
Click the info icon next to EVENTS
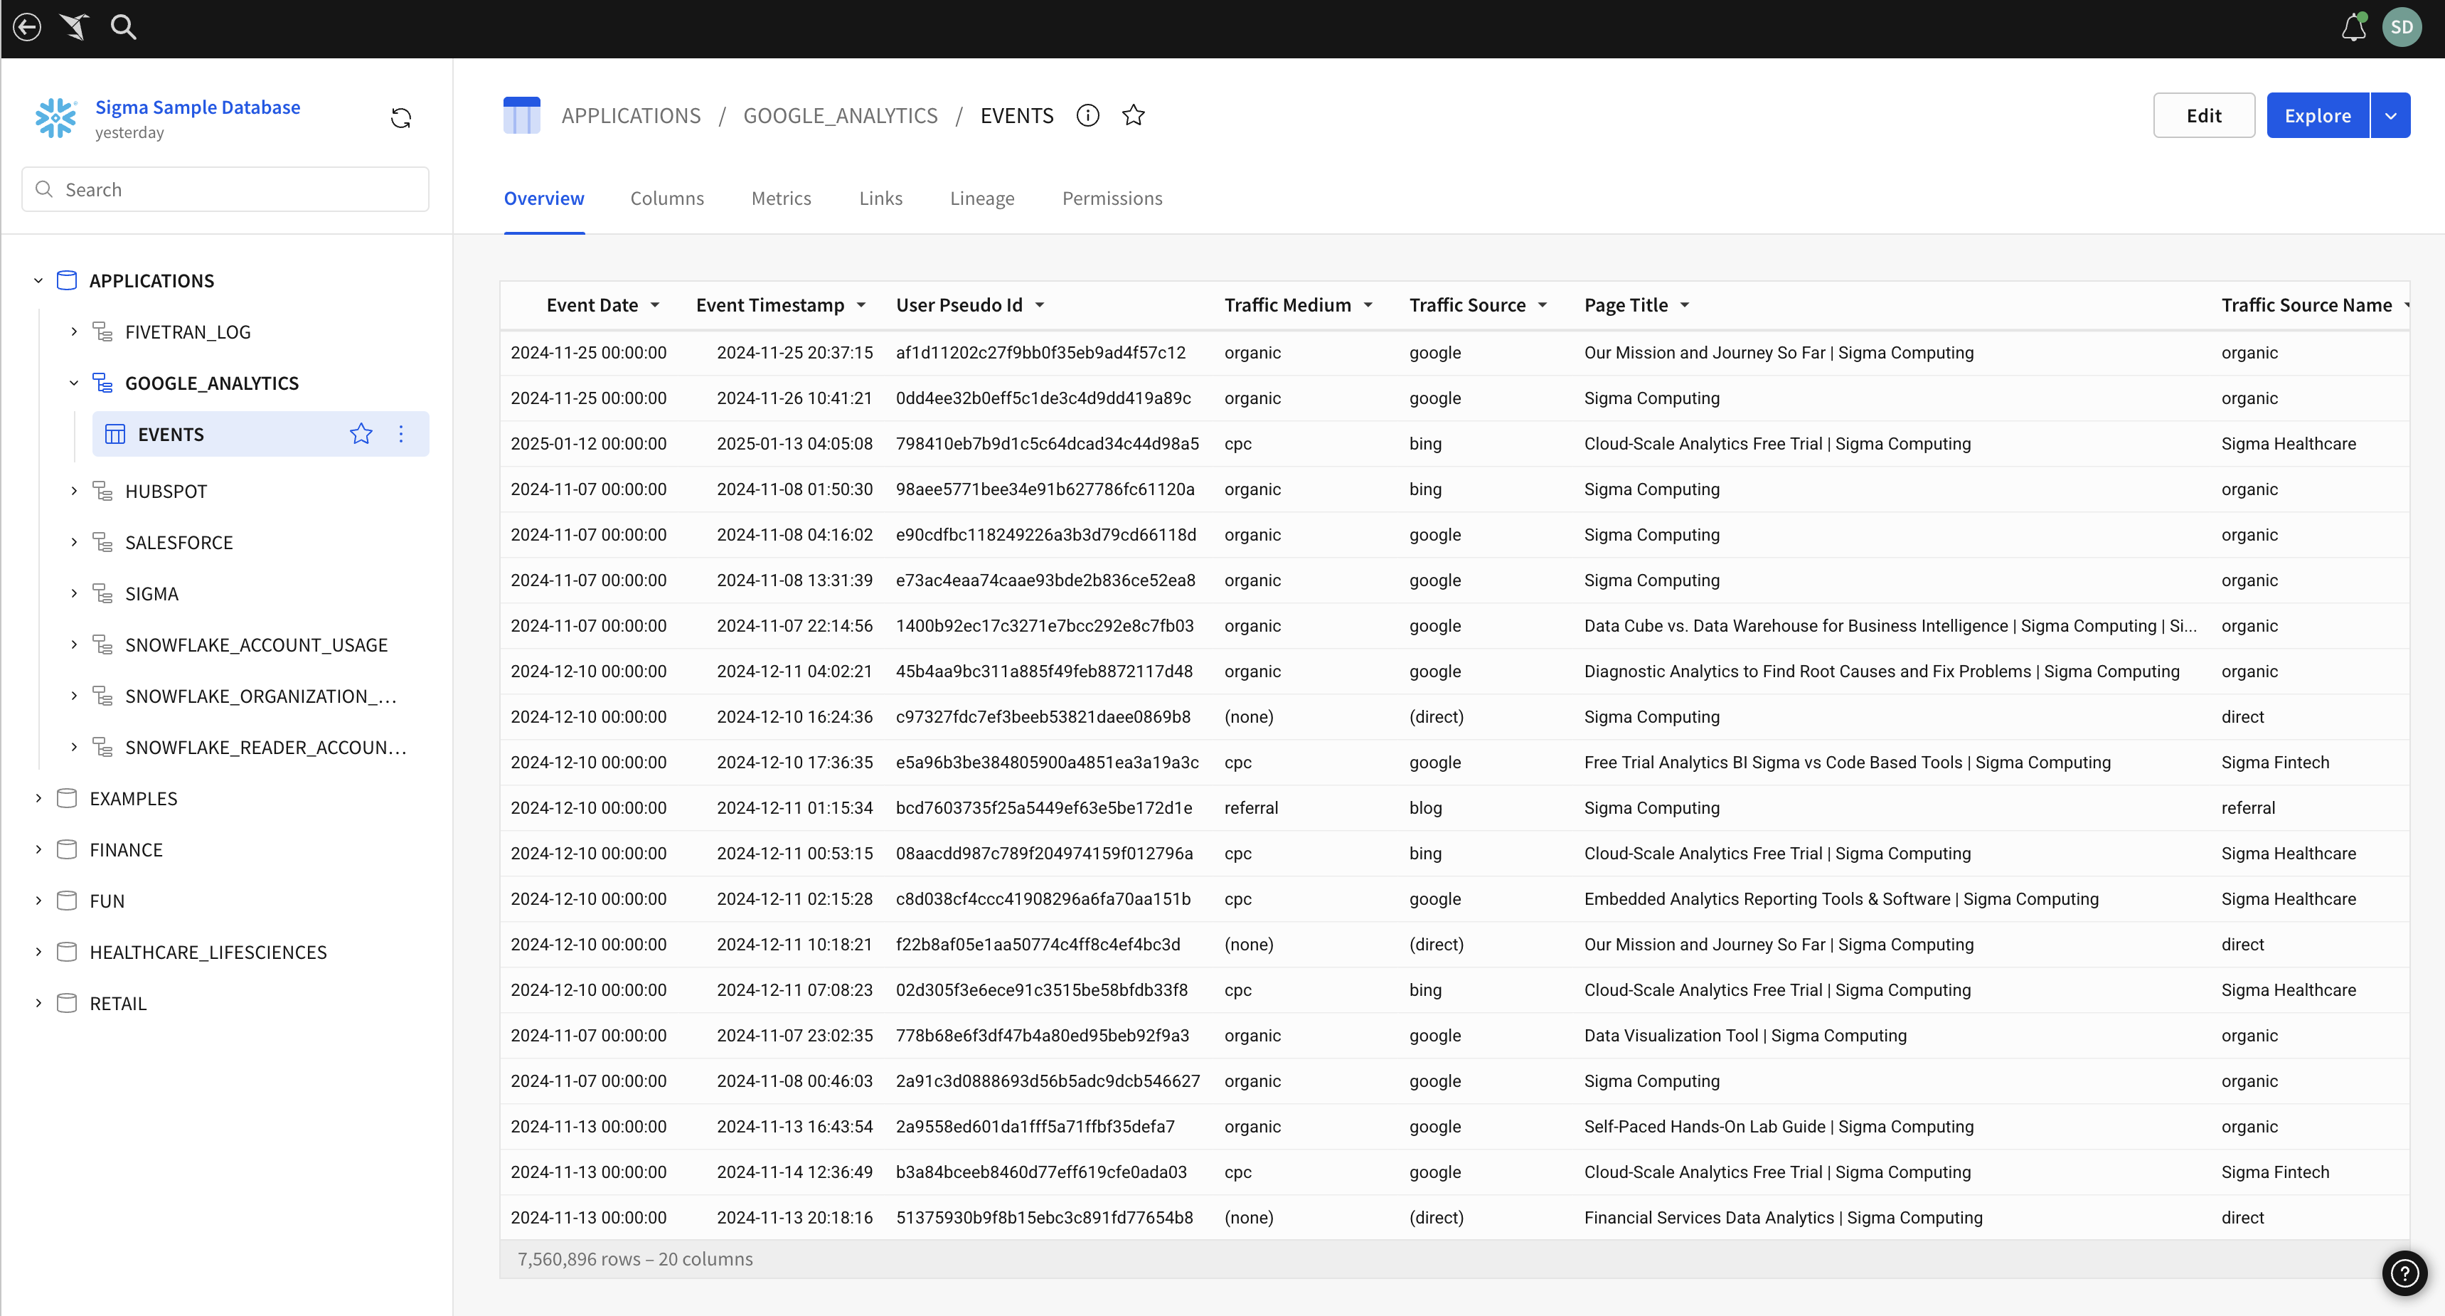pyautogui.click(x=1087, y=115)
